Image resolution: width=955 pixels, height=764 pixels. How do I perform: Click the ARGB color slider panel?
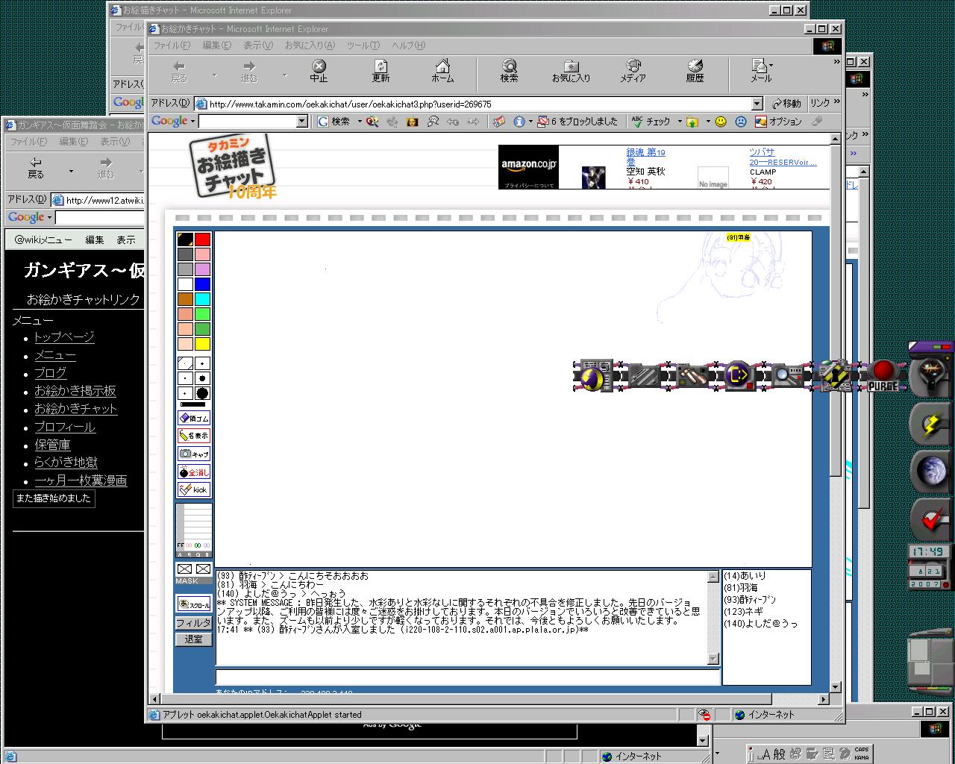tap(194, 530)
